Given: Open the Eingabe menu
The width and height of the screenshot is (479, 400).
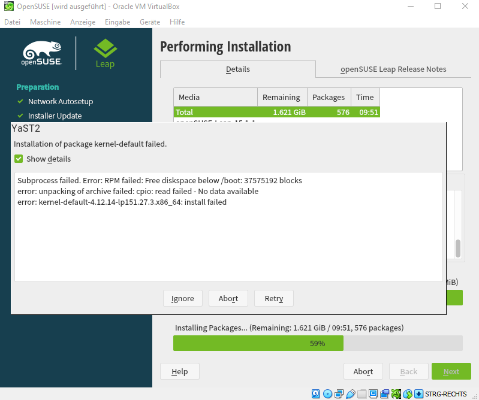Looking at the screenshot, I should click(x=118, y=22).
